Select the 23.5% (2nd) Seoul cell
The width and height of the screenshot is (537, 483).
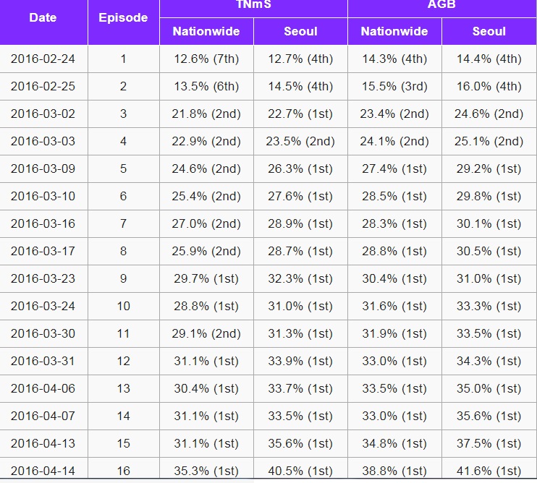click(300, 142)
